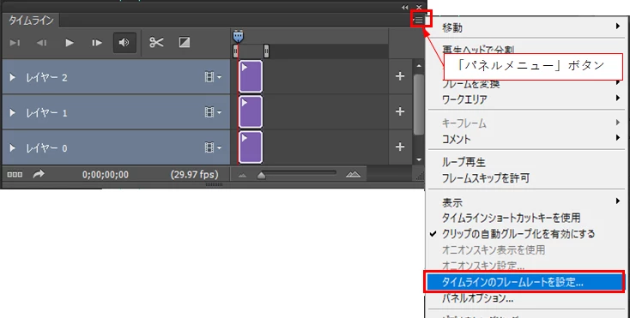Select the レイヤー 0 purple clip
Viewport: 630px width, 318px height.
click(251, 147)
